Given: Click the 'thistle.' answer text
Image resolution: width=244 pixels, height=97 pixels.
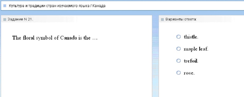Looking at the screenshot, I should tap(191, 37).
